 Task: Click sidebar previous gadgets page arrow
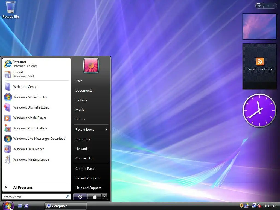268,6
